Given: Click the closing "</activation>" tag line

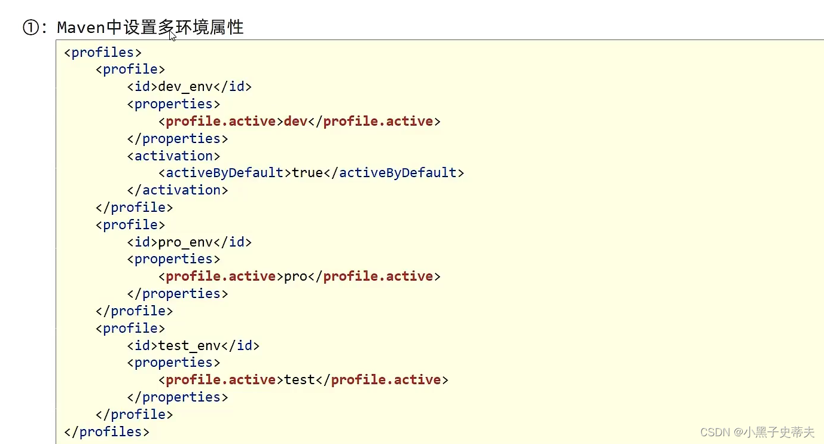Looking at the screenshot, I should [x=178, y=190].
